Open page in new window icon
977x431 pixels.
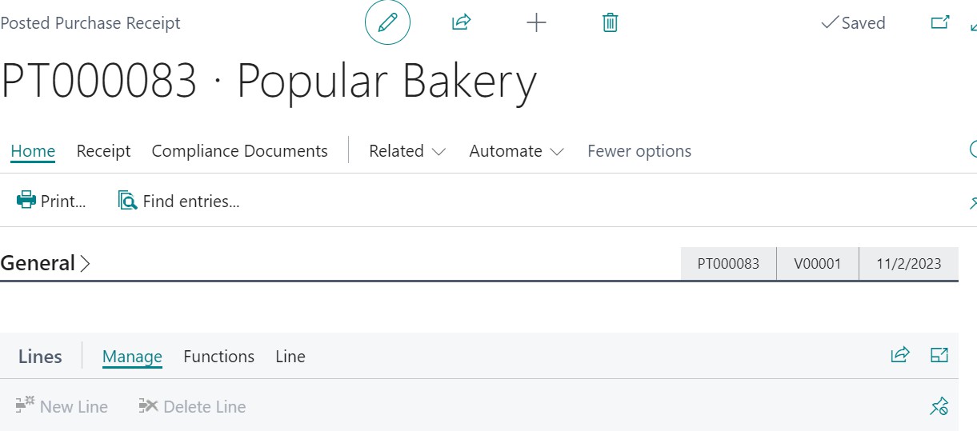[940, 23]
